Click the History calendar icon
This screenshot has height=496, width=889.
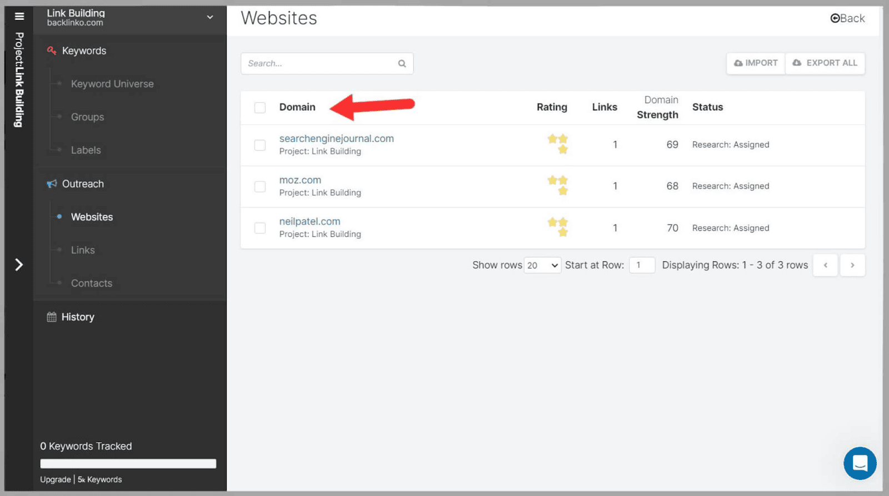point(52,317)
